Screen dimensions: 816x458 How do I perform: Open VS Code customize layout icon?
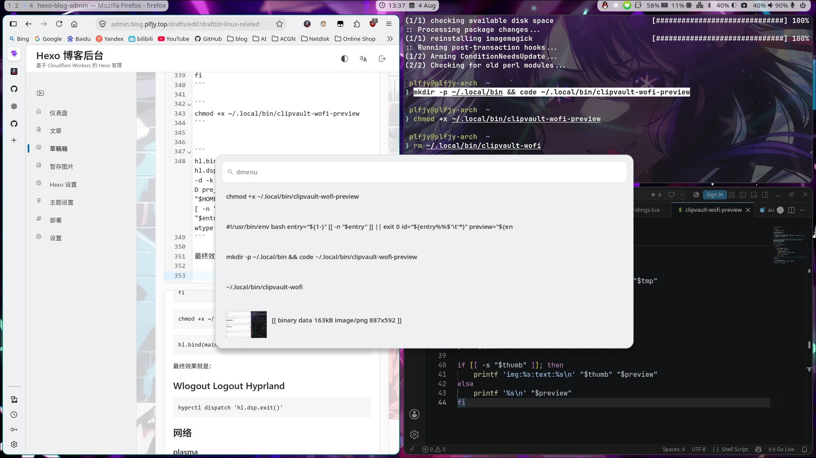click(x=732, y=195)
